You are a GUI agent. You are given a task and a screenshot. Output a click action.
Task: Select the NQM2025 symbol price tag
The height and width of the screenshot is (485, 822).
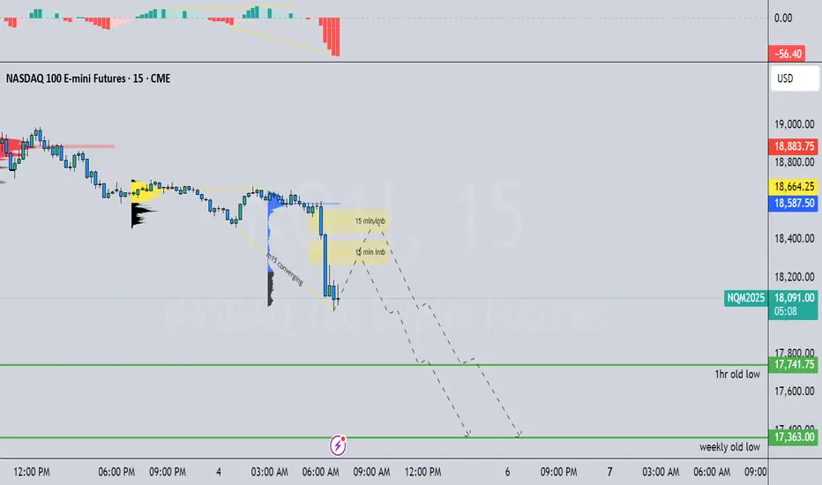[745, 298]
